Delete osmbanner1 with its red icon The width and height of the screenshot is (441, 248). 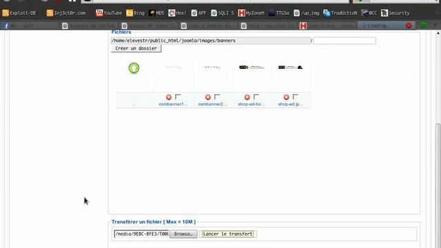tap(169, 97)
